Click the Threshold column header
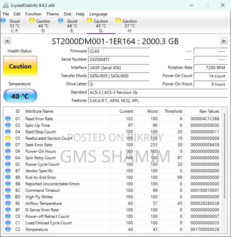Viewport: 231px width, 237px height. [172, 111]
